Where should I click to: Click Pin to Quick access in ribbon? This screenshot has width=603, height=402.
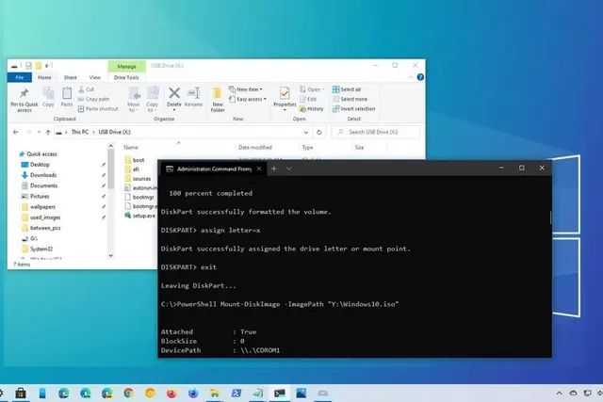24,101
